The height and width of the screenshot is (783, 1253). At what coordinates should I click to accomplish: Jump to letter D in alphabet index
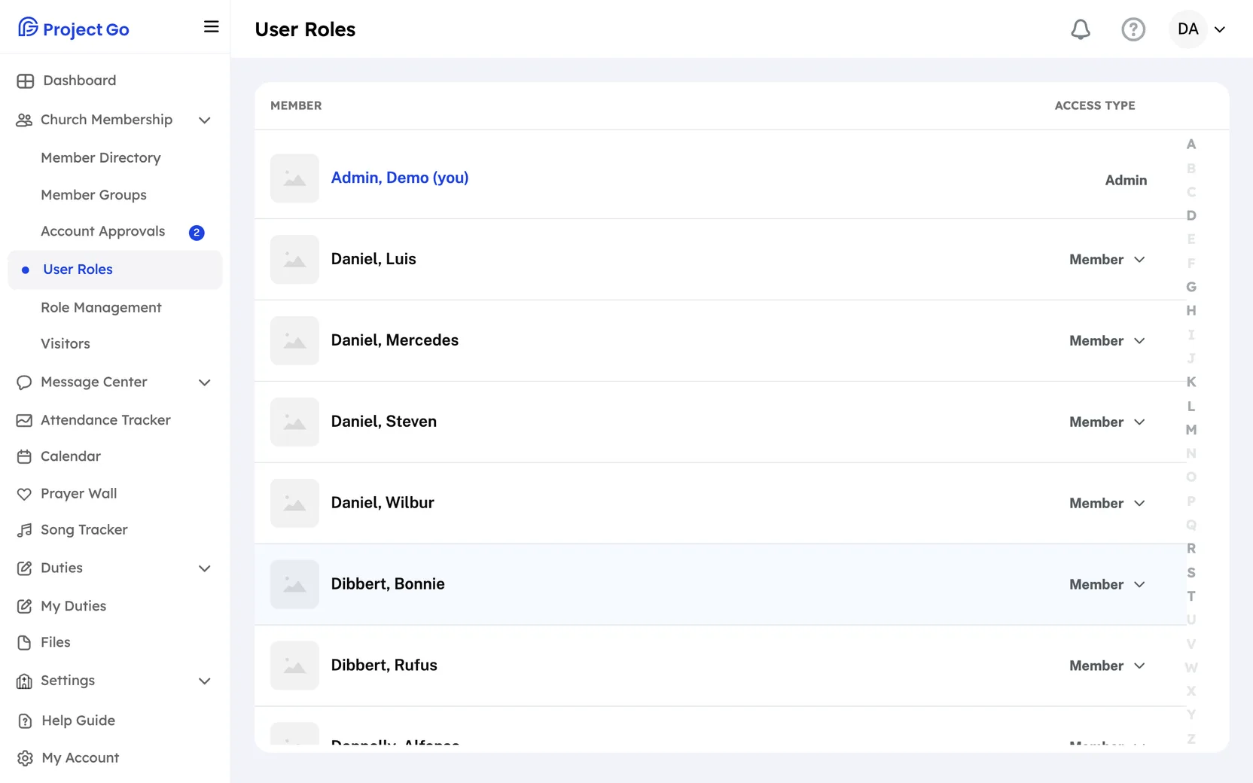(x=1191, y=215)
